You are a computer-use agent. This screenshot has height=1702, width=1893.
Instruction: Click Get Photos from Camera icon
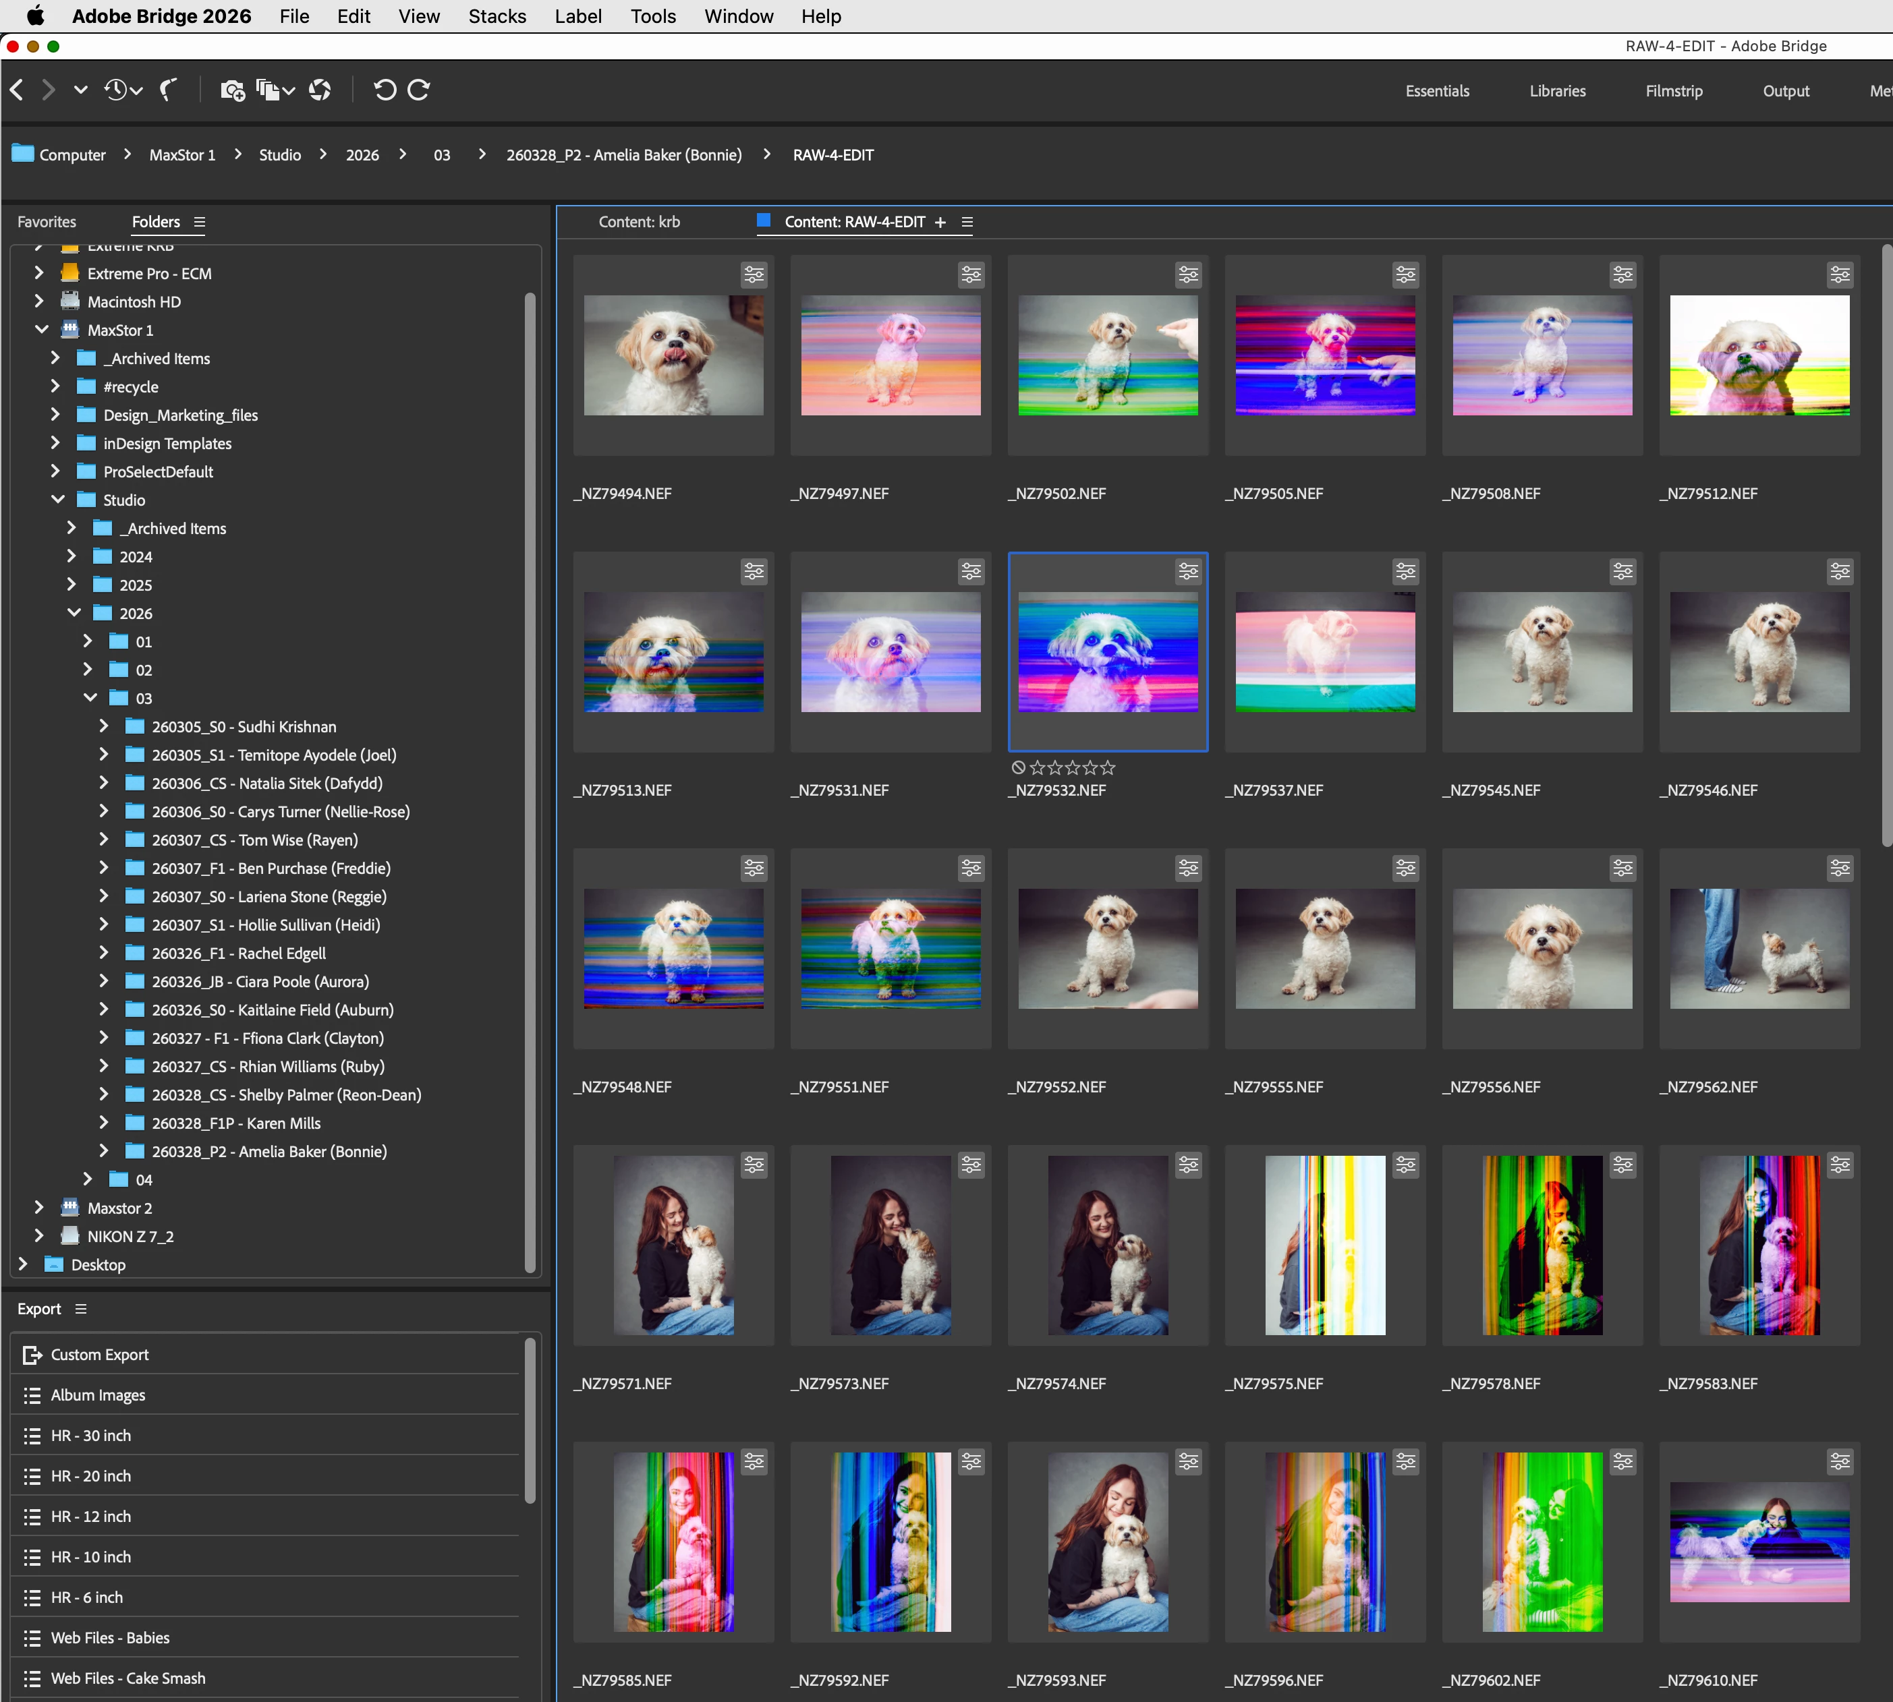pos(232,90)
